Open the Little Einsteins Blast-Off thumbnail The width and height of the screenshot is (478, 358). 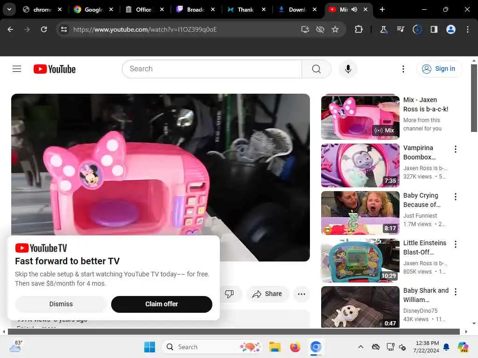[360, 260]
